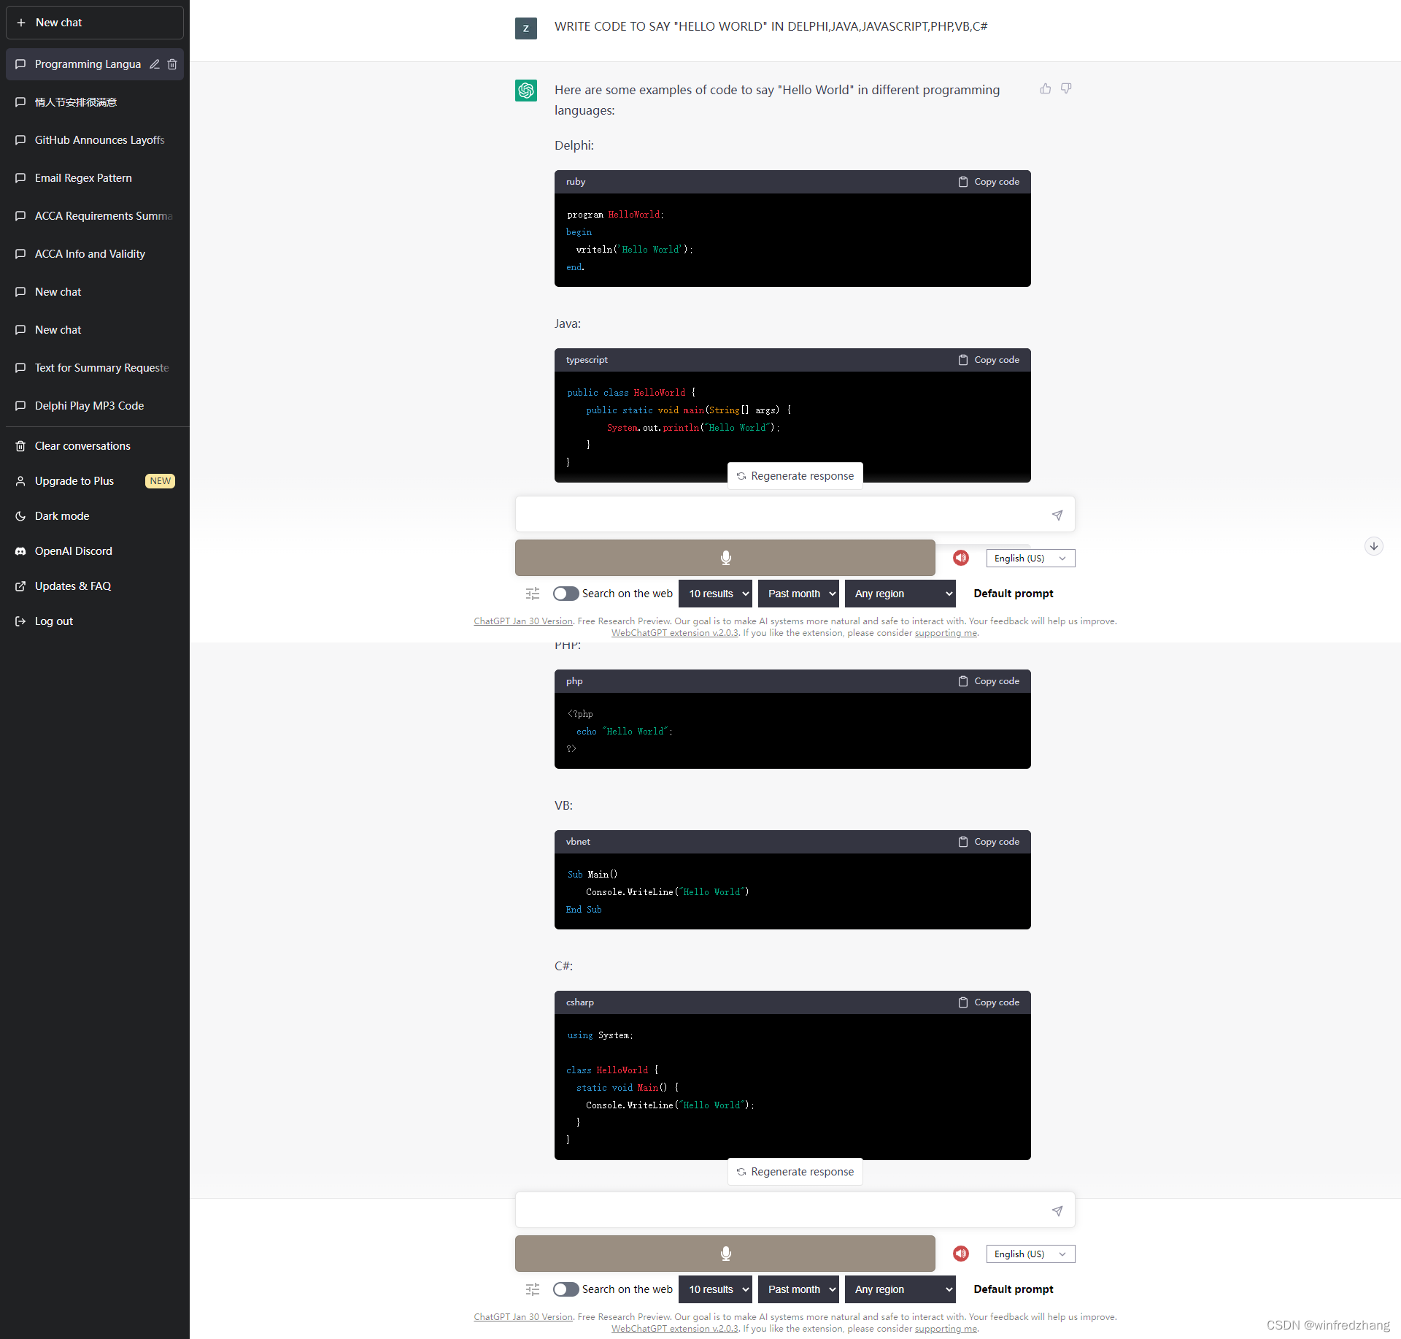Toggle the upper Search on the web switch
Screen dimensions: 1401x1339
pyautogui.click(x=566, y=594)
